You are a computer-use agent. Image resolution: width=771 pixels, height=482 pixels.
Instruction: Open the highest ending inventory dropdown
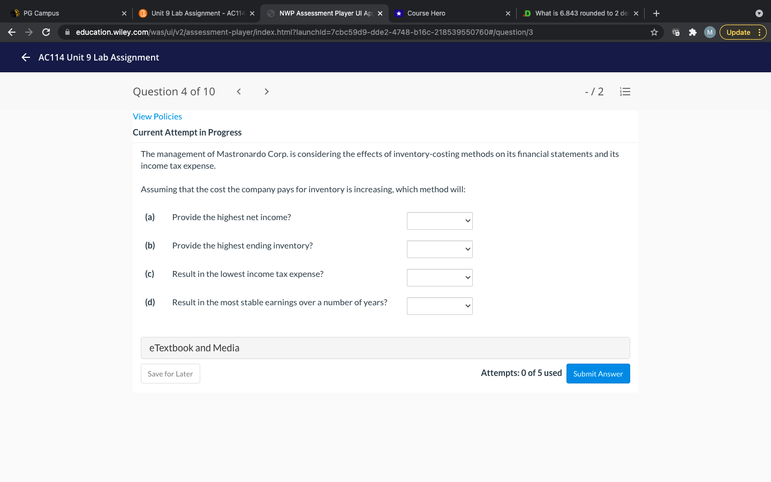(440, 249)
